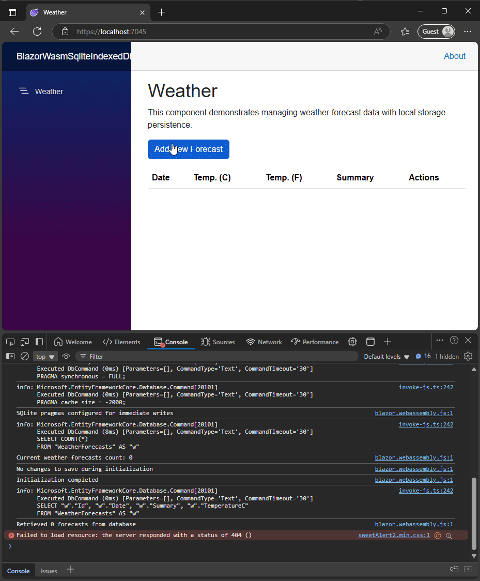Screen dimensions: 480x581
Task: Expand the Default levels dropdown
Action: pyautogui.click(x=386, y=356)
